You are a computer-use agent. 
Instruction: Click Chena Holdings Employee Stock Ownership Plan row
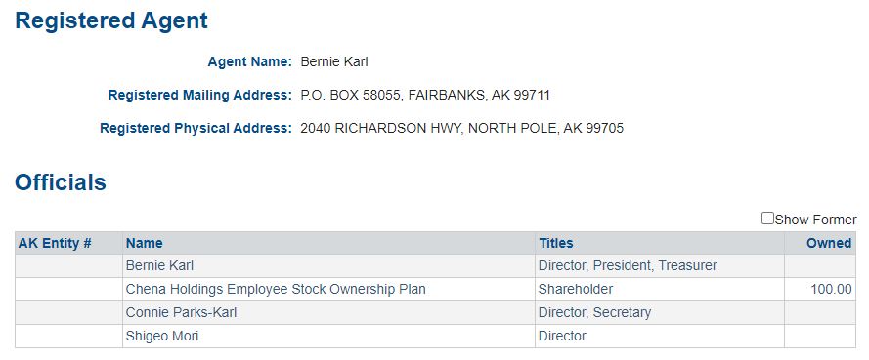click(435, 289)
